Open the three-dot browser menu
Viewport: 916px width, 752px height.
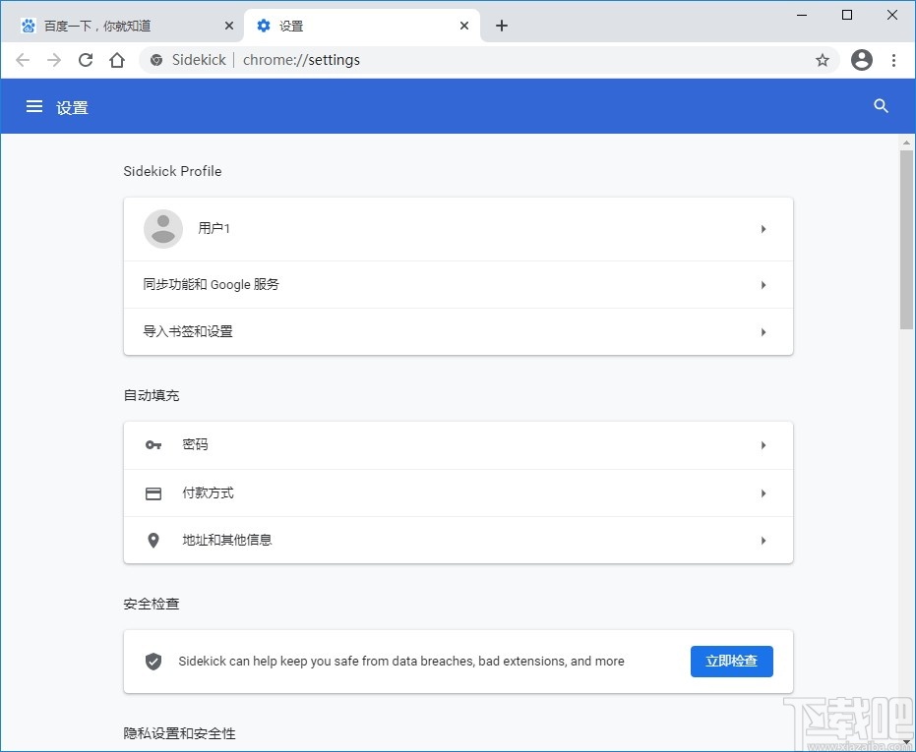click(x=893, y=60)
